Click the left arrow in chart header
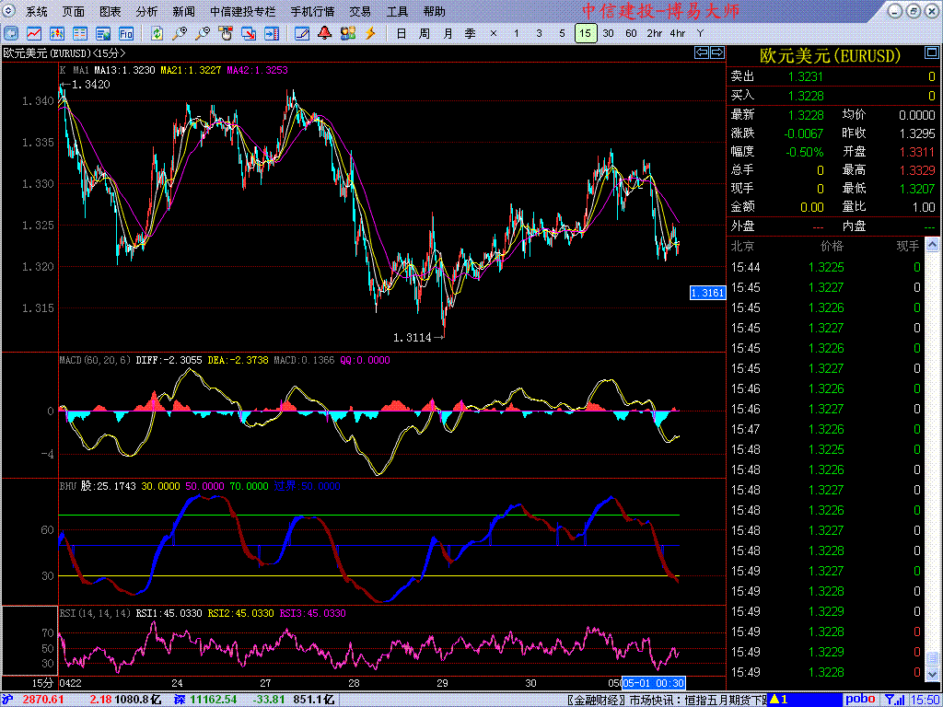The image size is (943, 707). pos(702,52)
